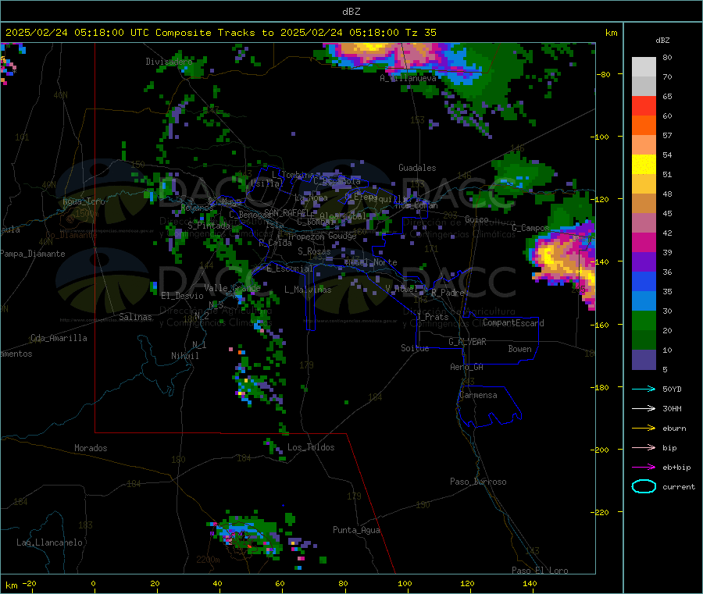Click the S_Rosas map label
The height and width of the screenshot is (594, 703).
pos(314,252)
